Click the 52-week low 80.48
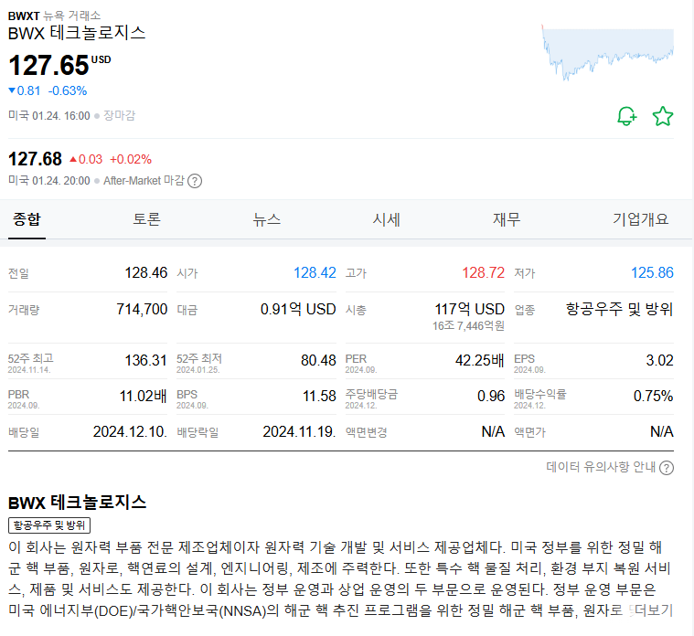 (318, 360)
